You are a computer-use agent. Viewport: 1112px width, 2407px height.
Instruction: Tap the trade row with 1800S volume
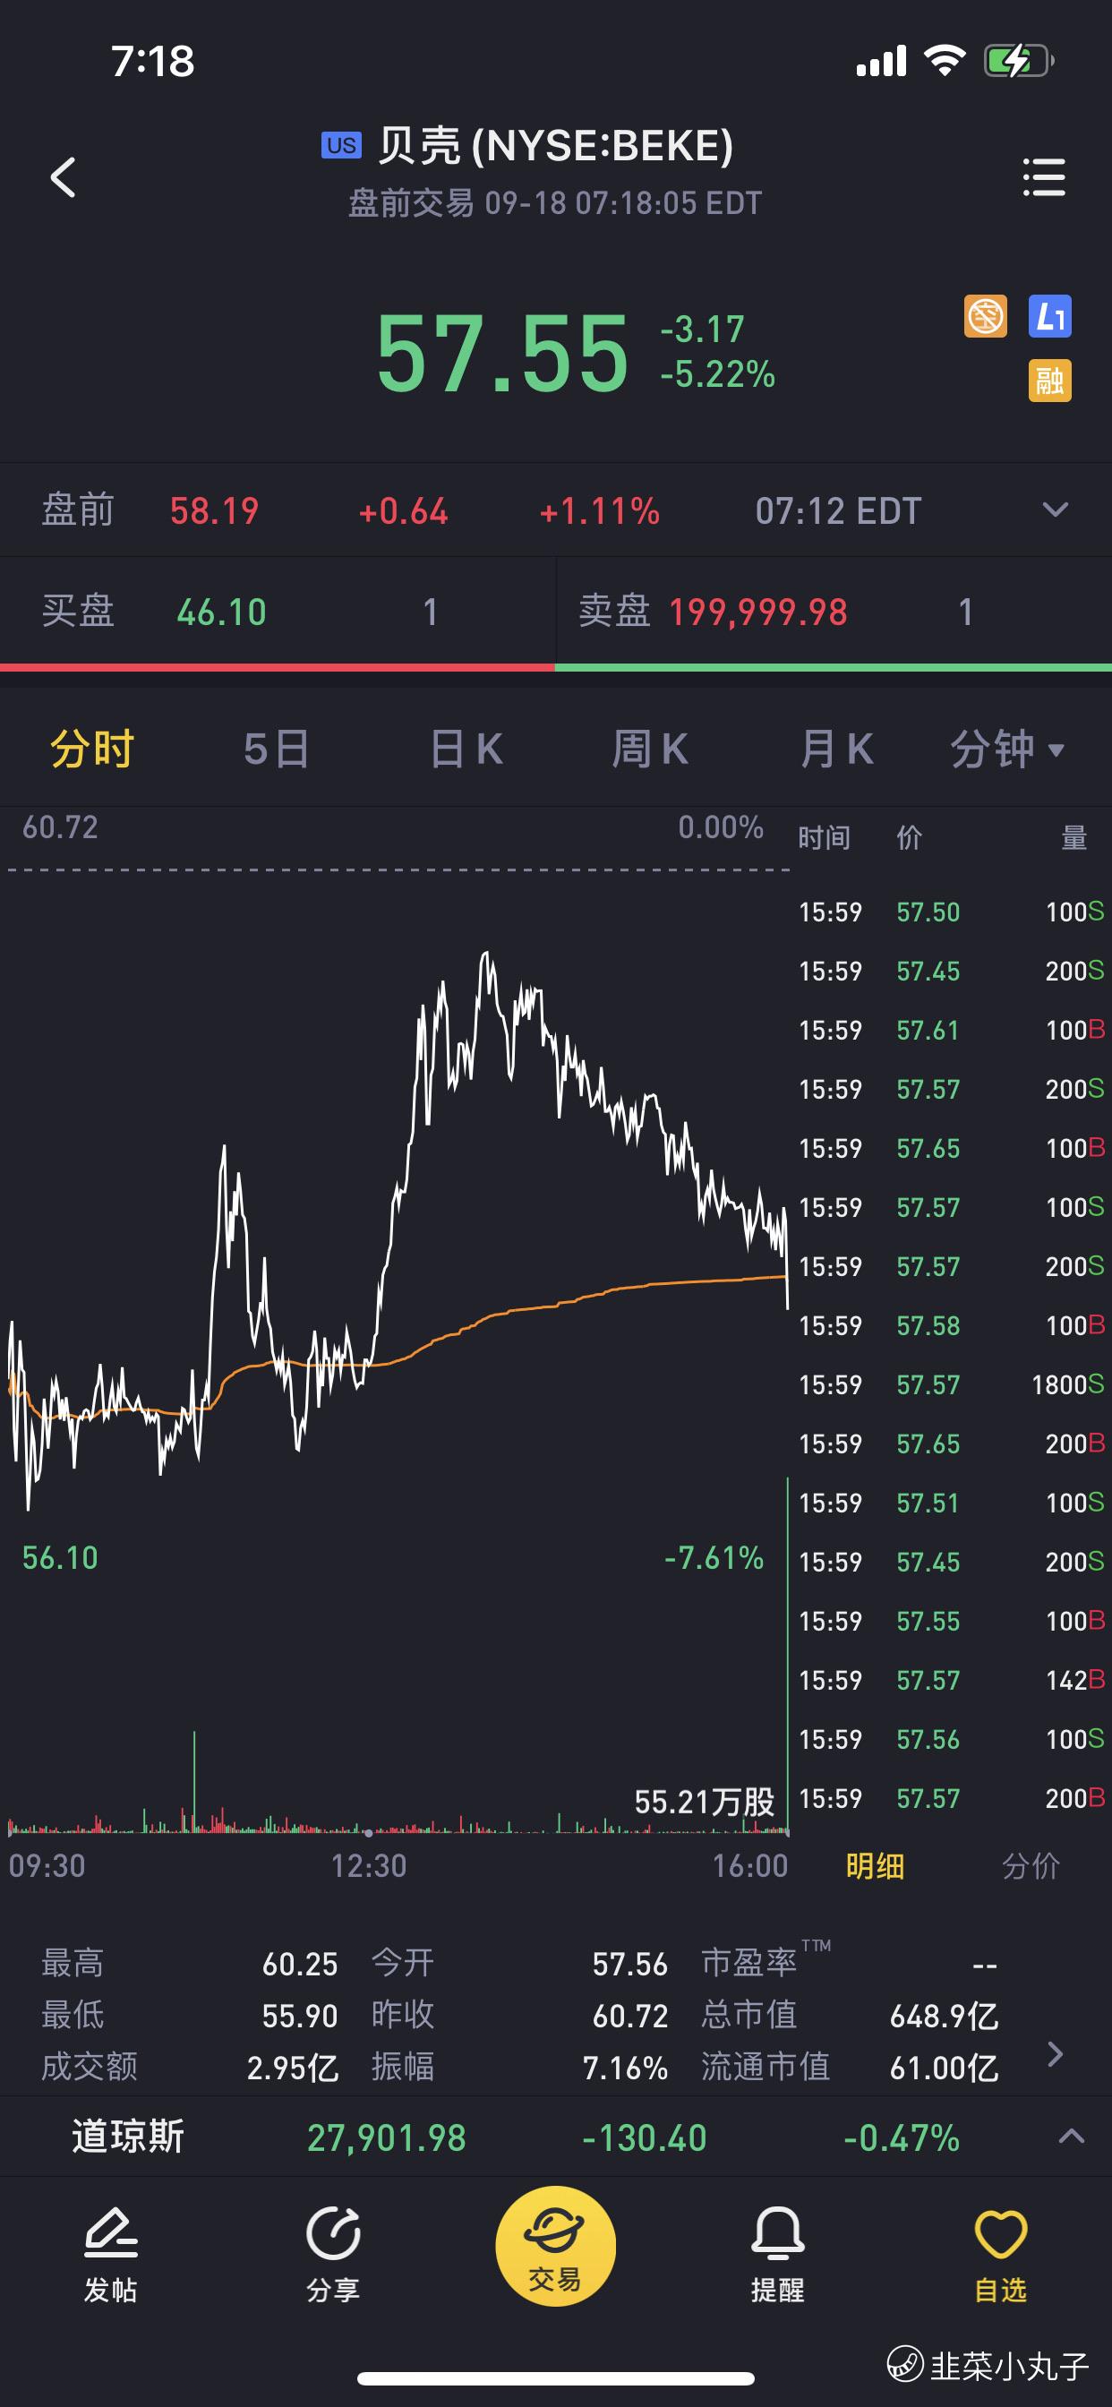point(951,1384)
